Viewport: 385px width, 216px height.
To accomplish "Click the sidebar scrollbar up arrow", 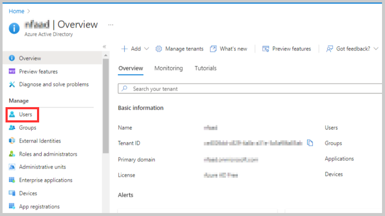I will 106,55.
